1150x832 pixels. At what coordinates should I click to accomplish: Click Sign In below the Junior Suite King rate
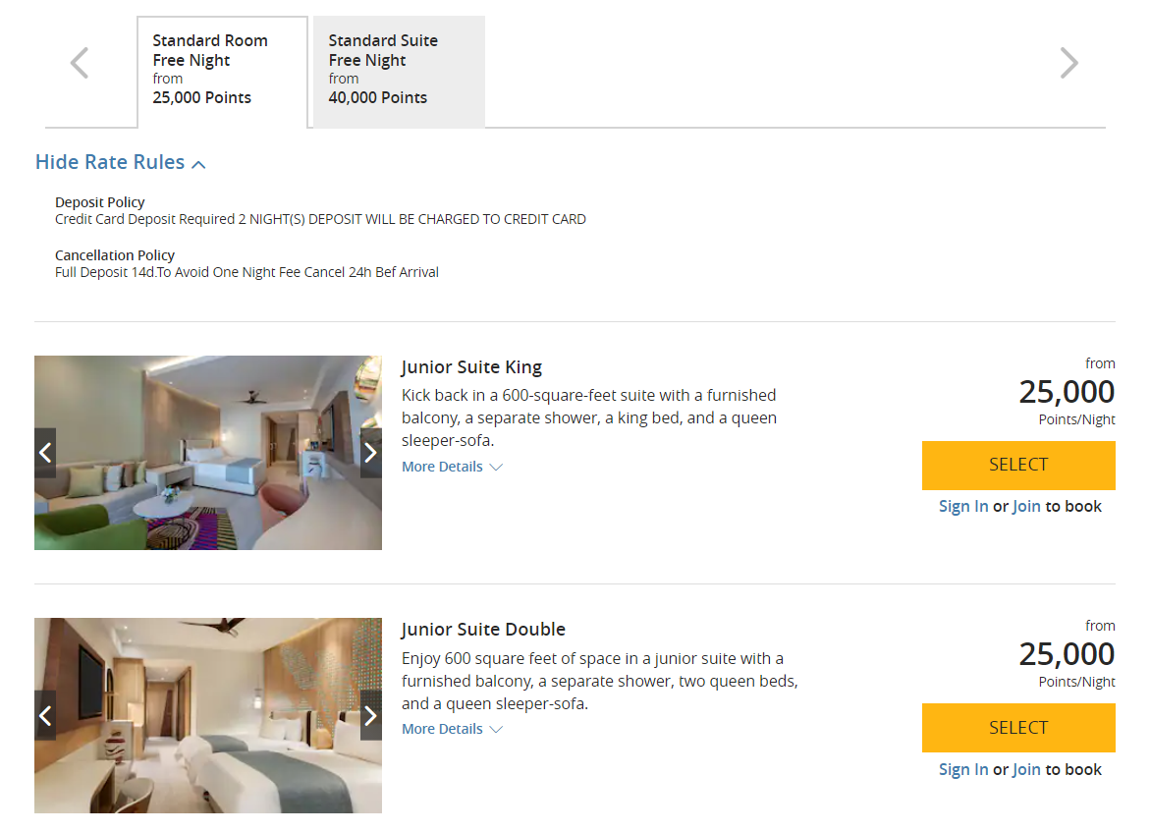[962, 506]
